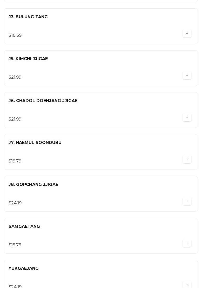Click Samgaetang's $19.79 price
This screenshot has width=202, height=288.
(x=15, y=245)
